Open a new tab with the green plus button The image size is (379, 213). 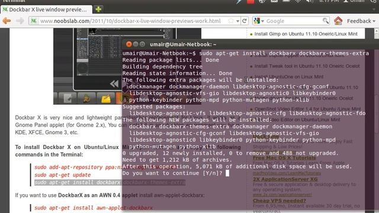[x=98, y=9]
